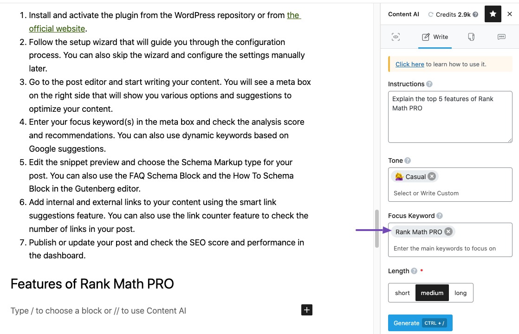
Task: Click the black plus add block button
Action: click(307, 310)
